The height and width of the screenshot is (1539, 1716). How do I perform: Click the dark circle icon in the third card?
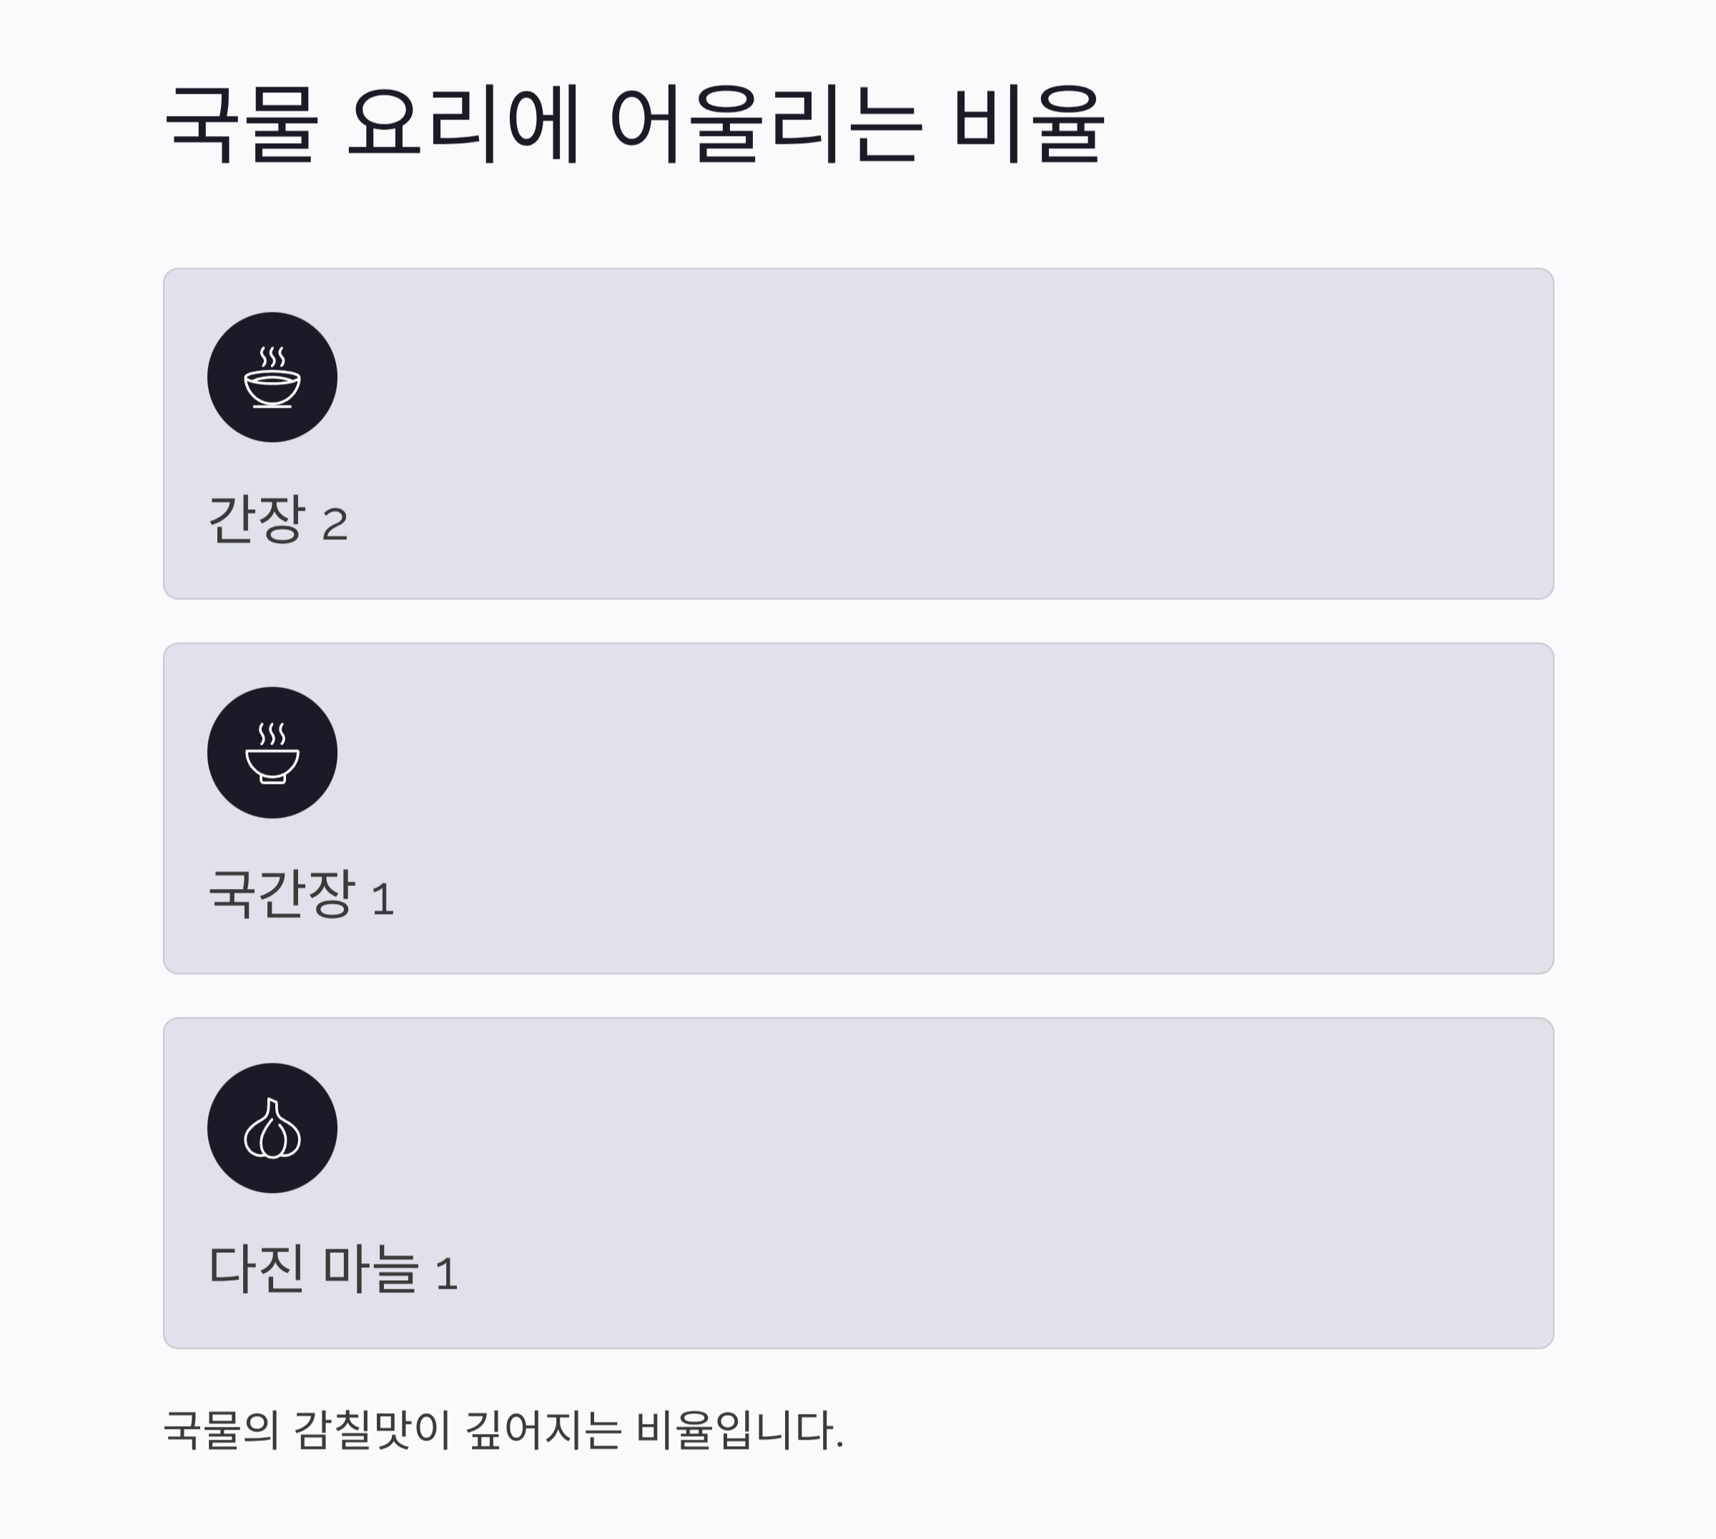coord(272,1129)
